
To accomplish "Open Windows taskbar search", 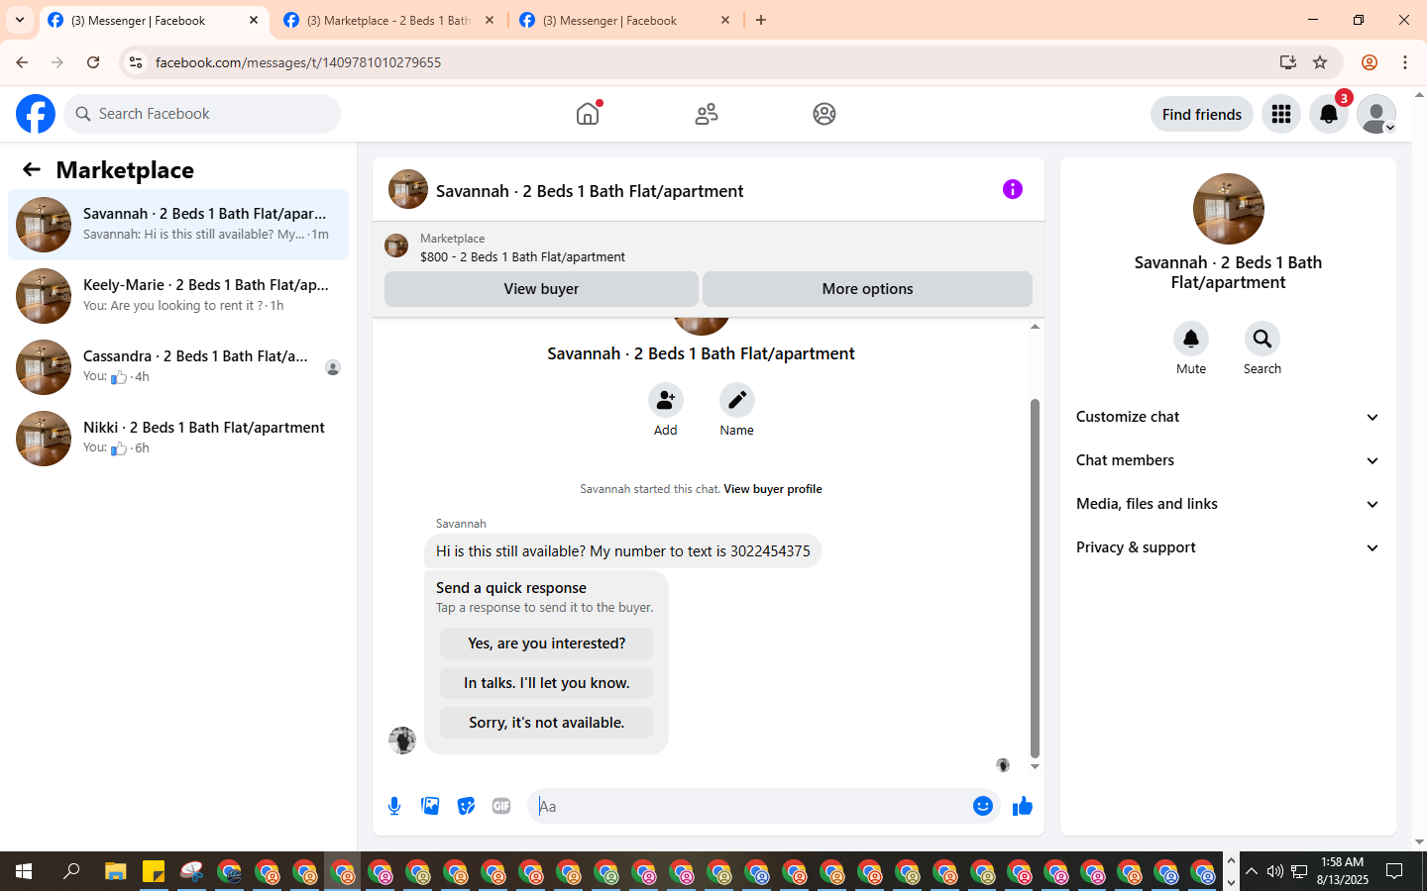I will tap(71, 872).
